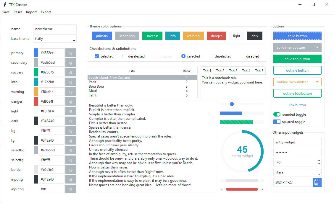Expand the solid menubutton
Viewport: 334px width, 203px height.
pos(317,48)
